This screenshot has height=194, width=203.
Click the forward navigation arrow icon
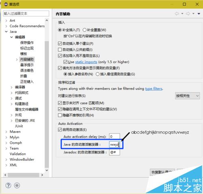click(188, 13)
